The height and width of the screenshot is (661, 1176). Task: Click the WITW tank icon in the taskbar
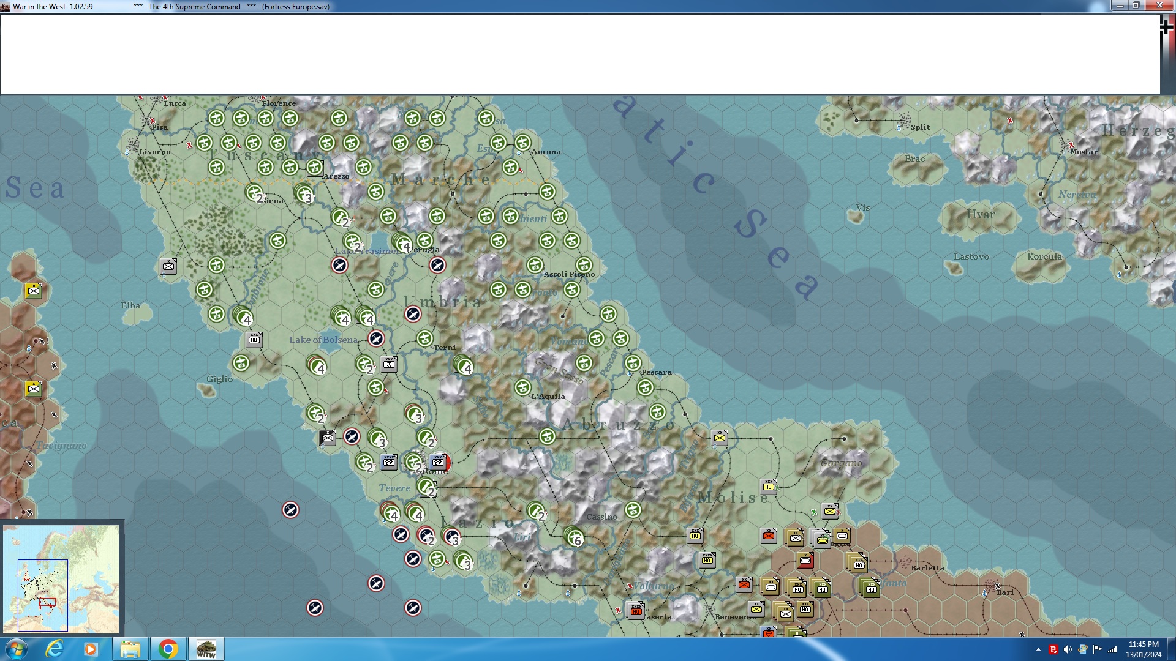[x=206, y=649]
